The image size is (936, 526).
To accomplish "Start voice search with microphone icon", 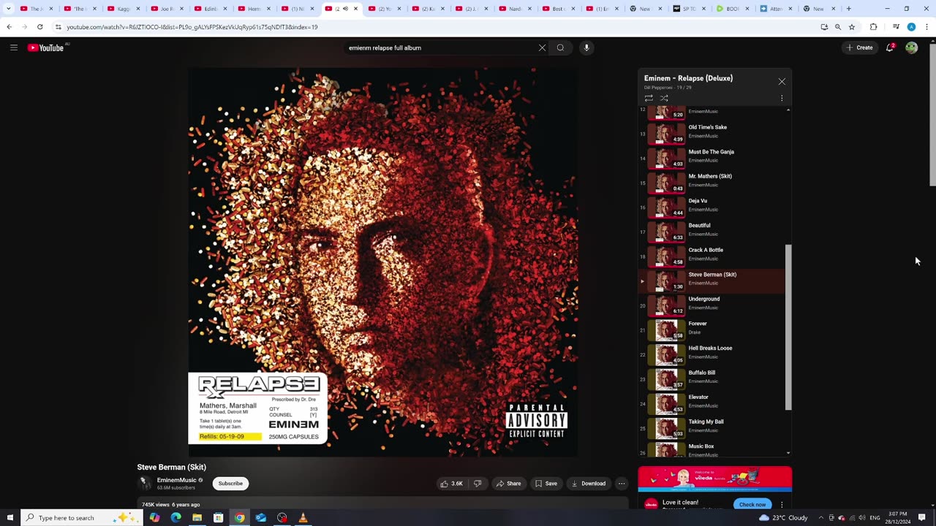I will [x=586, y=47].
